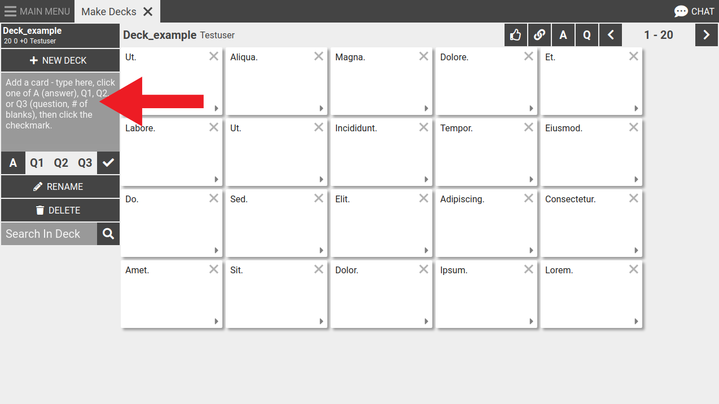Confirm the new card with the checkmark
The width and height of the screenshot is (719, 404).
pyautogui.click(x=108, y=163)
